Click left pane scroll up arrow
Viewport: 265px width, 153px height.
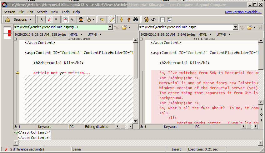(135, 40)
